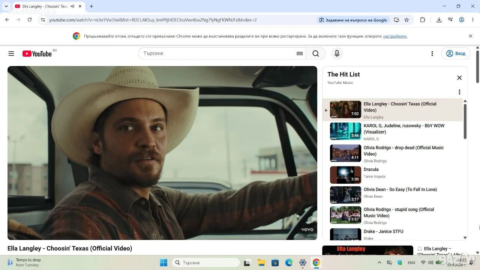Play Dracula by Tame Impala thumbnail
Viewport: 480px width, 270px height.
345,175
